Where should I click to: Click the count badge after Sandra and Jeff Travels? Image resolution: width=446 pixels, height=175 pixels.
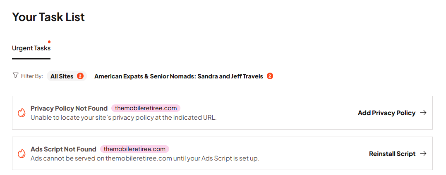(x=270, y=76)
